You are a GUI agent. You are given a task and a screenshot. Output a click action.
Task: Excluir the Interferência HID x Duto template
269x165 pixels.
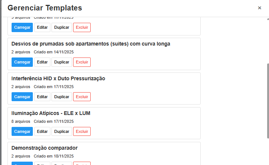(82, 97)
